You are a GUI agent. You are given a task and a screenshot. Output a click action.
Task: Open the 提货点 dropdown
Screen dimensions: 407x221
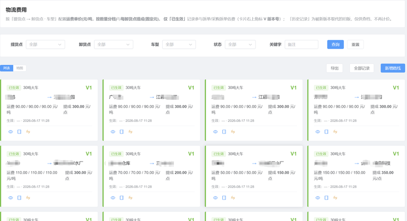click(45, 45)
